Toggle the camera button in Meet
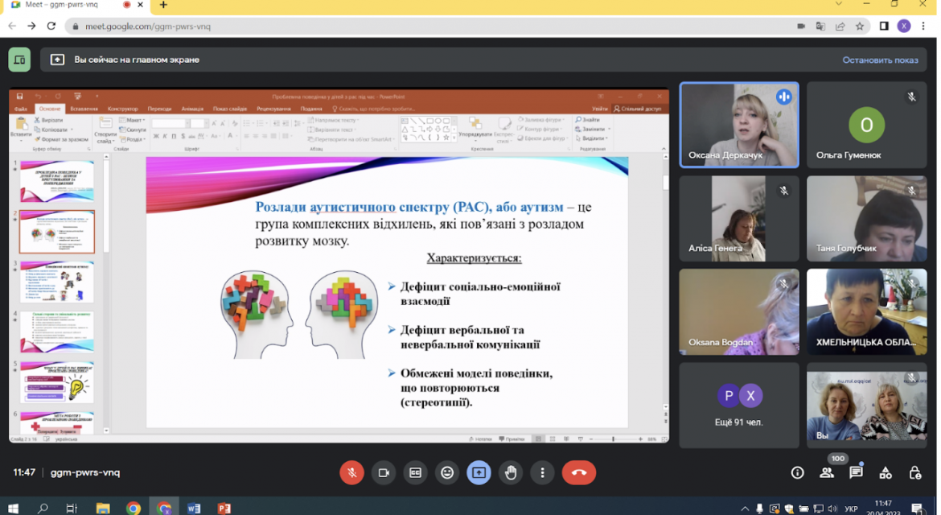The image size is (941, 515). pos(384,473)
